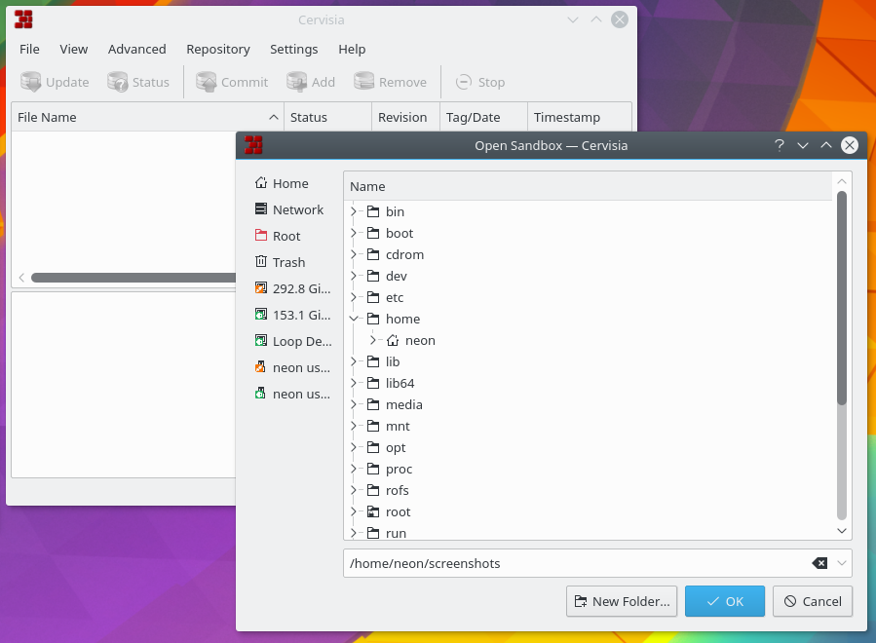The height and width of the screenshot is (643, 876).
Task: Click the New Folder button
Action: (x=622, y=601)
